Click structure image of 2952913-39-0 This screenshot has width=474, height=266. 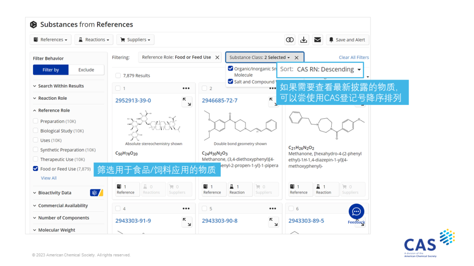[x=154, y=126]
